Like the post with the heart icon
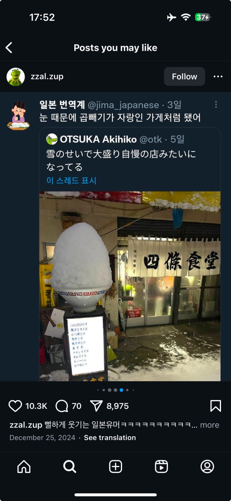This screenshot has width=231, height=501. coord(15,406)
